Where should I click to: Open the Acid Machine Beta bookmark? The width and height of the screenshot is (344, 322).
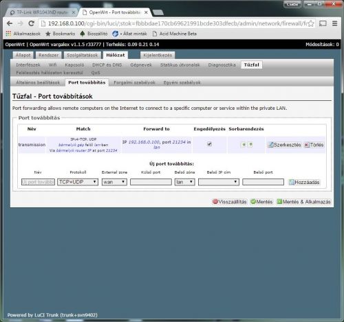175,34
